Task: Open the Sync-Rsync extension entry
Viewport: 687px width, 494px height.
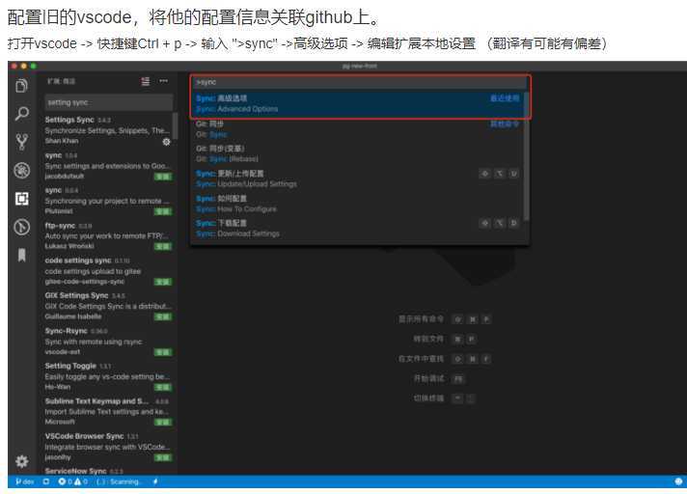Action: [109, 342]
